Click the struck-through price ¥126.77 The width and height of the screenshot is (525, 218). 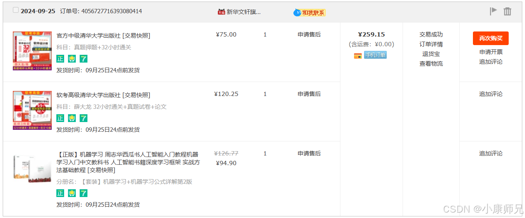coord(226,153)
